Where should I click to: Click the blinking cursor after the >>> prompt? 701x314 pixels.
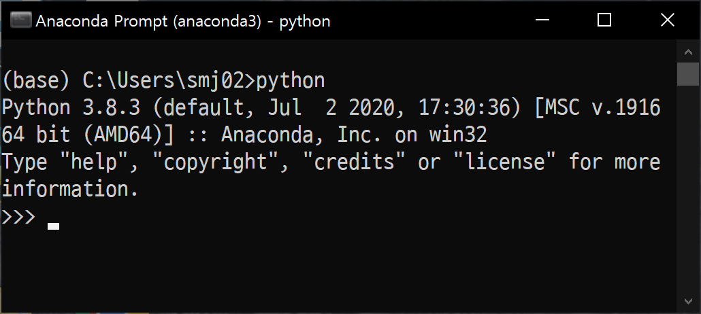[53, 226]
